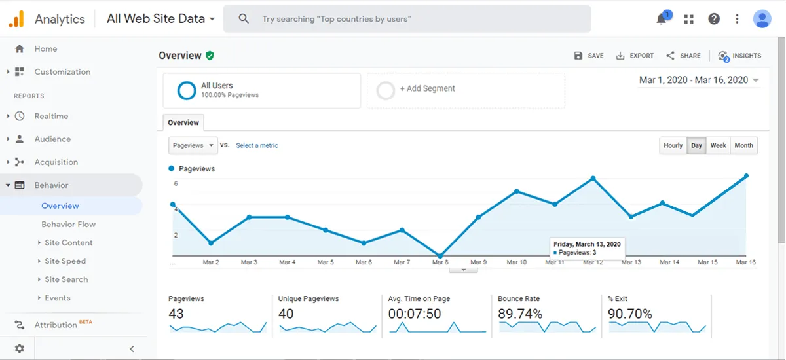This screenshot has height=360, width=786.
Task: Click the Google Analytics logo
Action: pos(16,19)
